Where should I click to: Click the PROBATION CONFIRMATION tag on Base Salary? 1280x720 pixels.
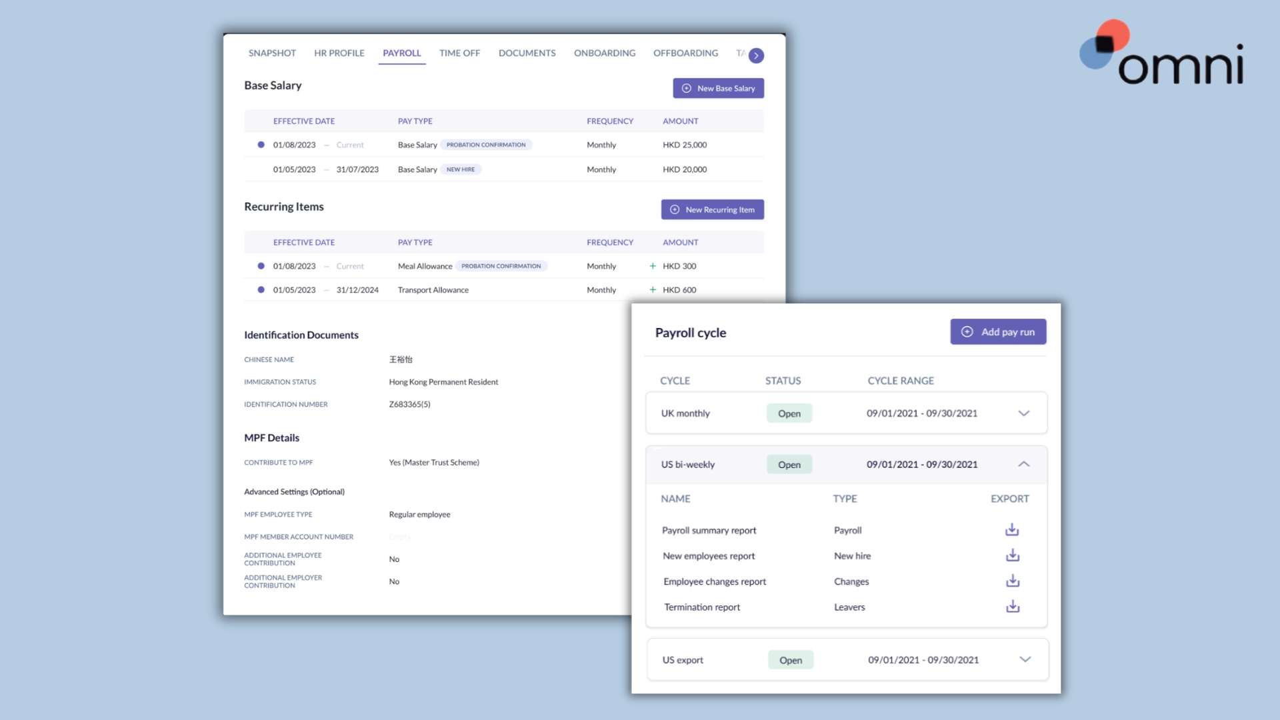(x=486, y=145)
